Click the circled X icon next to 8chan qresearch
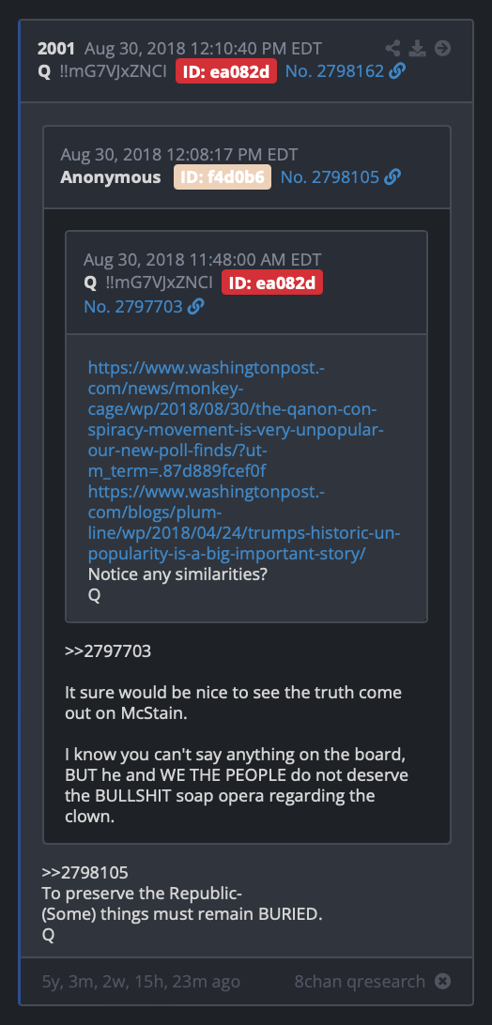The height and width of the screenshot is (1025, 492). 443,981
